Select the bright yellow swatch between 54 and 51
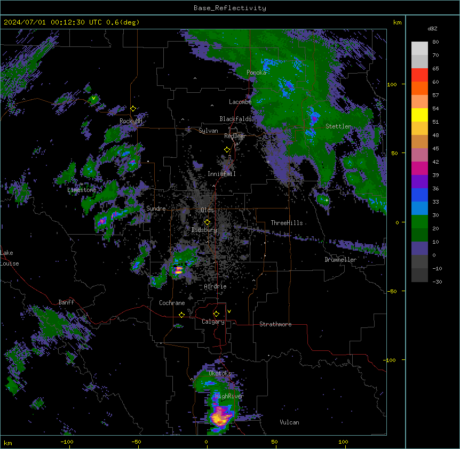 tap(419, 115)
